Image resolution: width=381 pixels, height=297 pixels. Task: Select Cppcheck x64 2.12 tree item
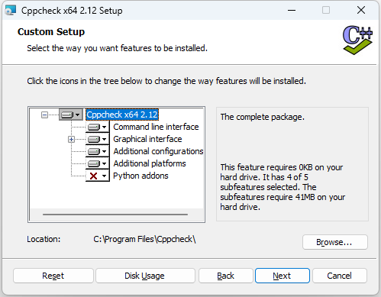pyautogui.click(x=122, y=115)
